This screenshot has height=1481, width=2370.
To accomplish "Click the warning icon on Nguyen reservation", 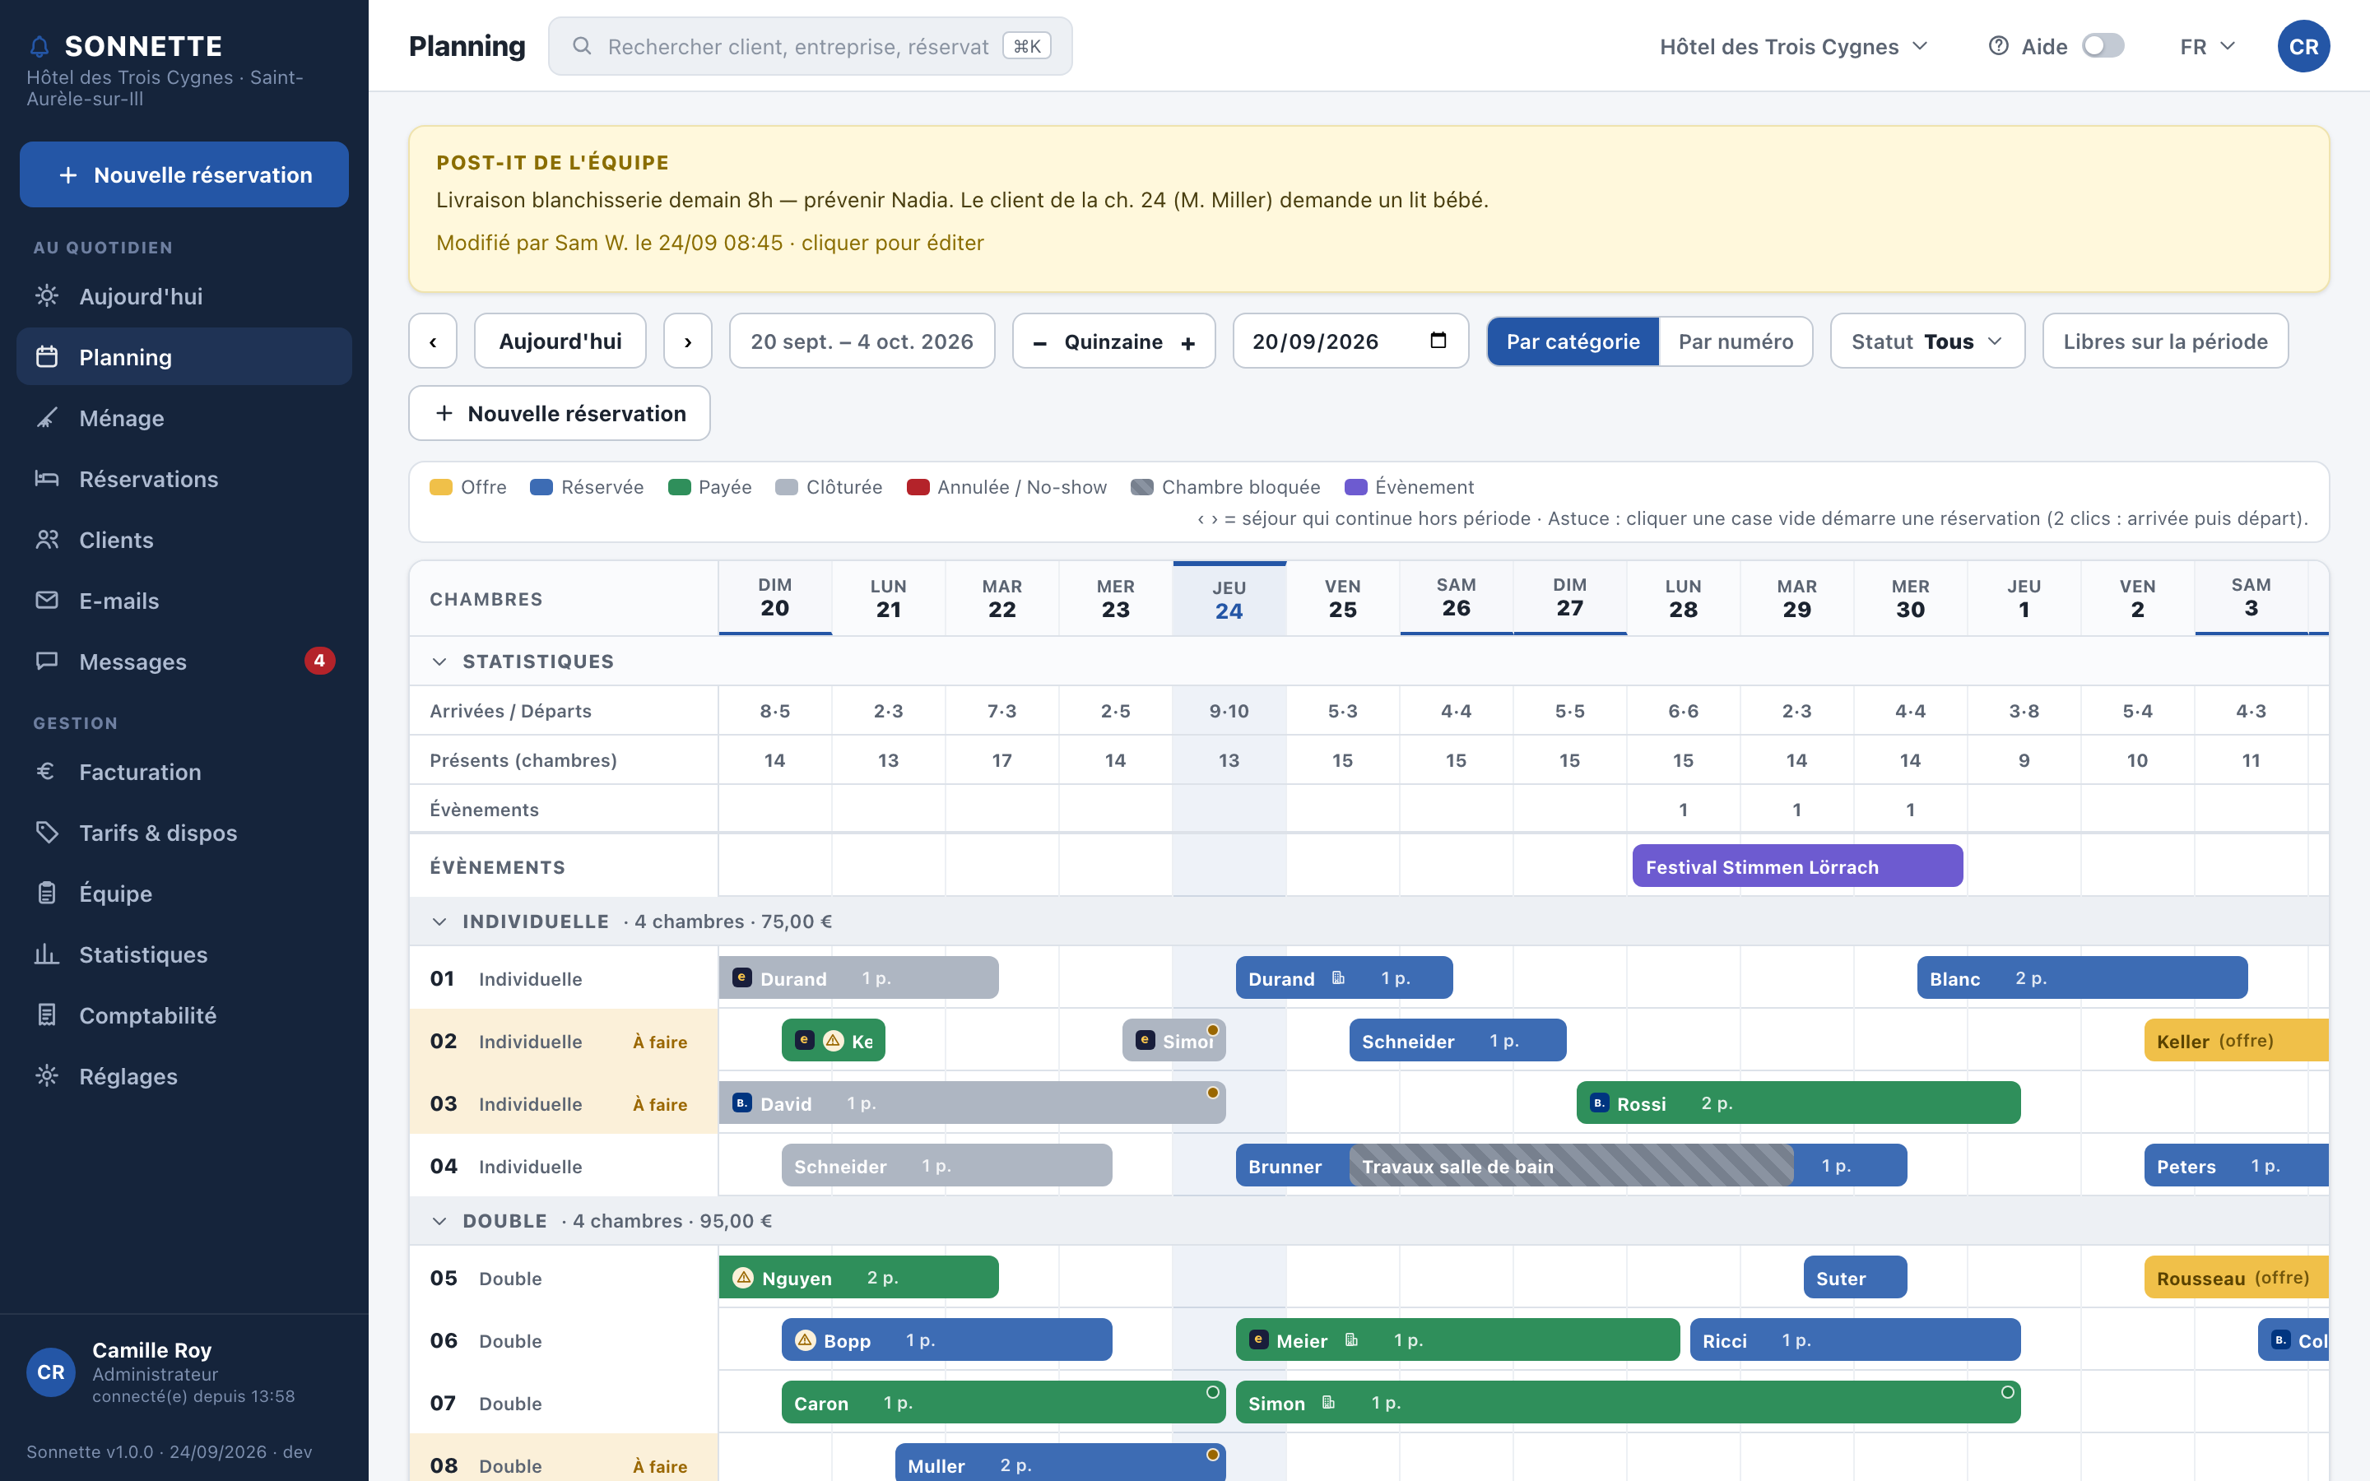I will [x=743, y=1277].
